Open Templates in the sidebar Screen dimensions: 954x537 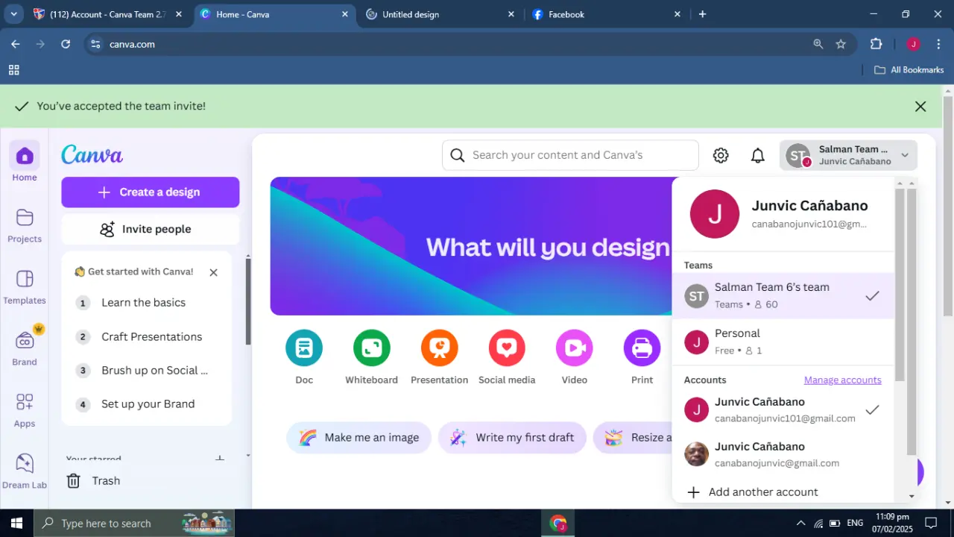25,286
